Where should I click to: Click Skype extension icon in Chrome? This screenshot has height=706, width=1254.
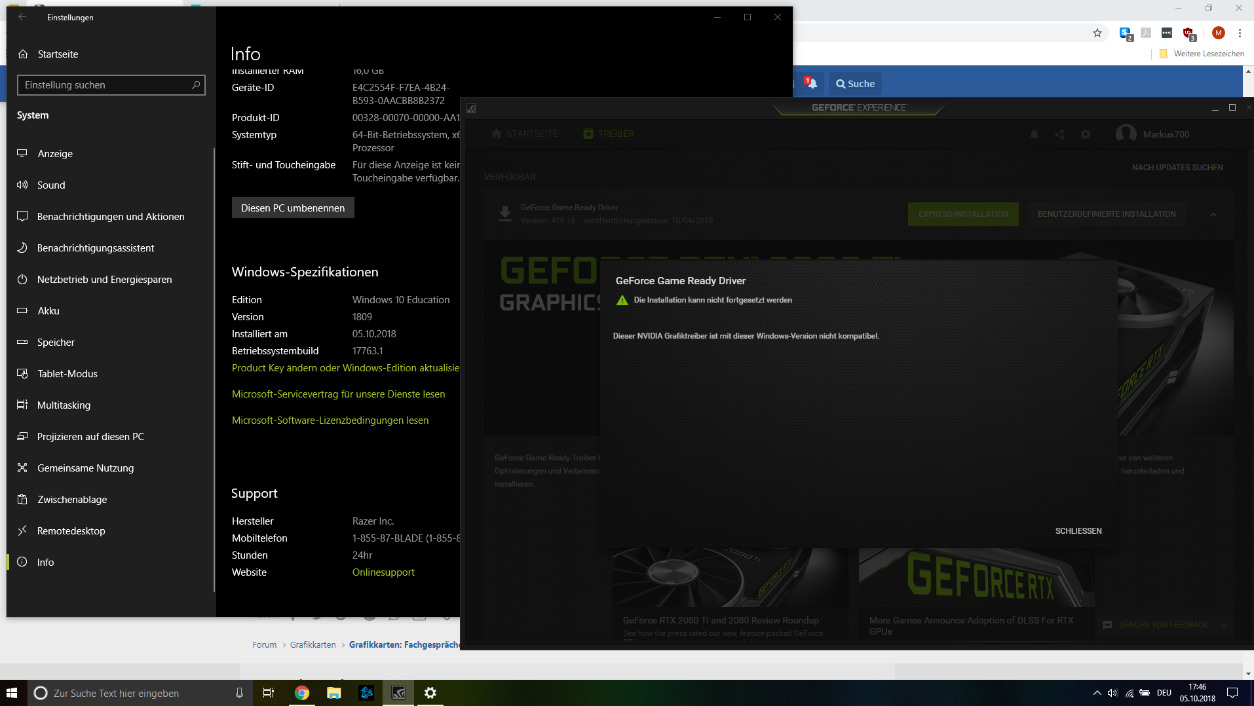(1126, 33)
